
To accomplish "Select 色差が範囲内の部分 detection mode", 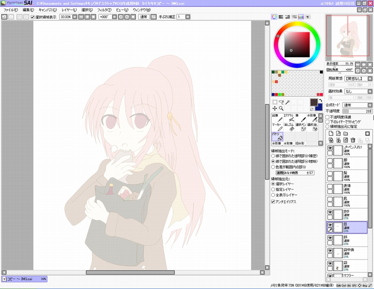I will pyautogui.click(x=273, y=167).
